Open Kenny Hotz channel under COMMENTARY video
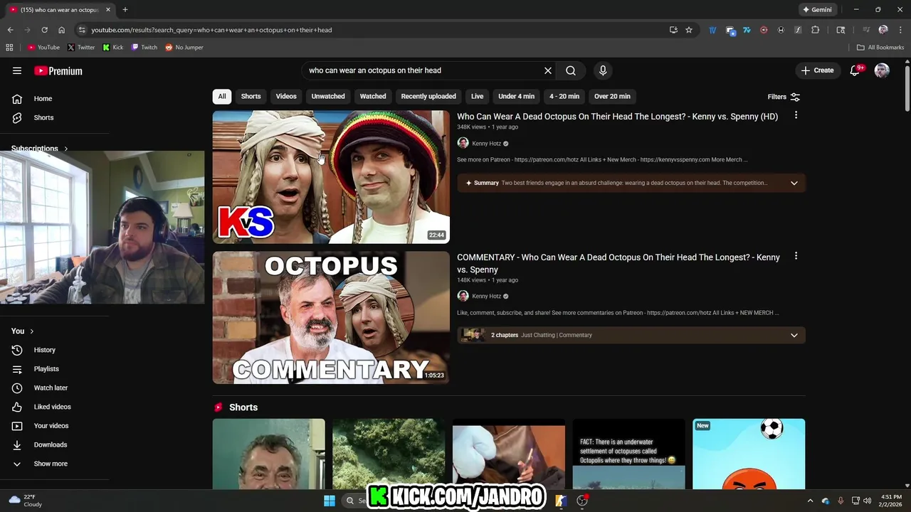Screen dimensions: 911x512 click(x=486, y=297)
